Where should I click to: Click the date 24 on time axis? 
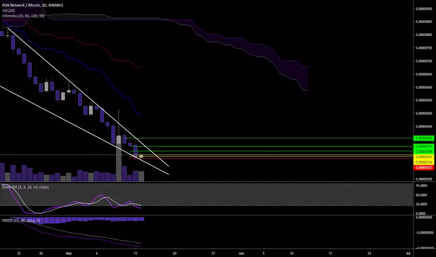coord(369,253)
